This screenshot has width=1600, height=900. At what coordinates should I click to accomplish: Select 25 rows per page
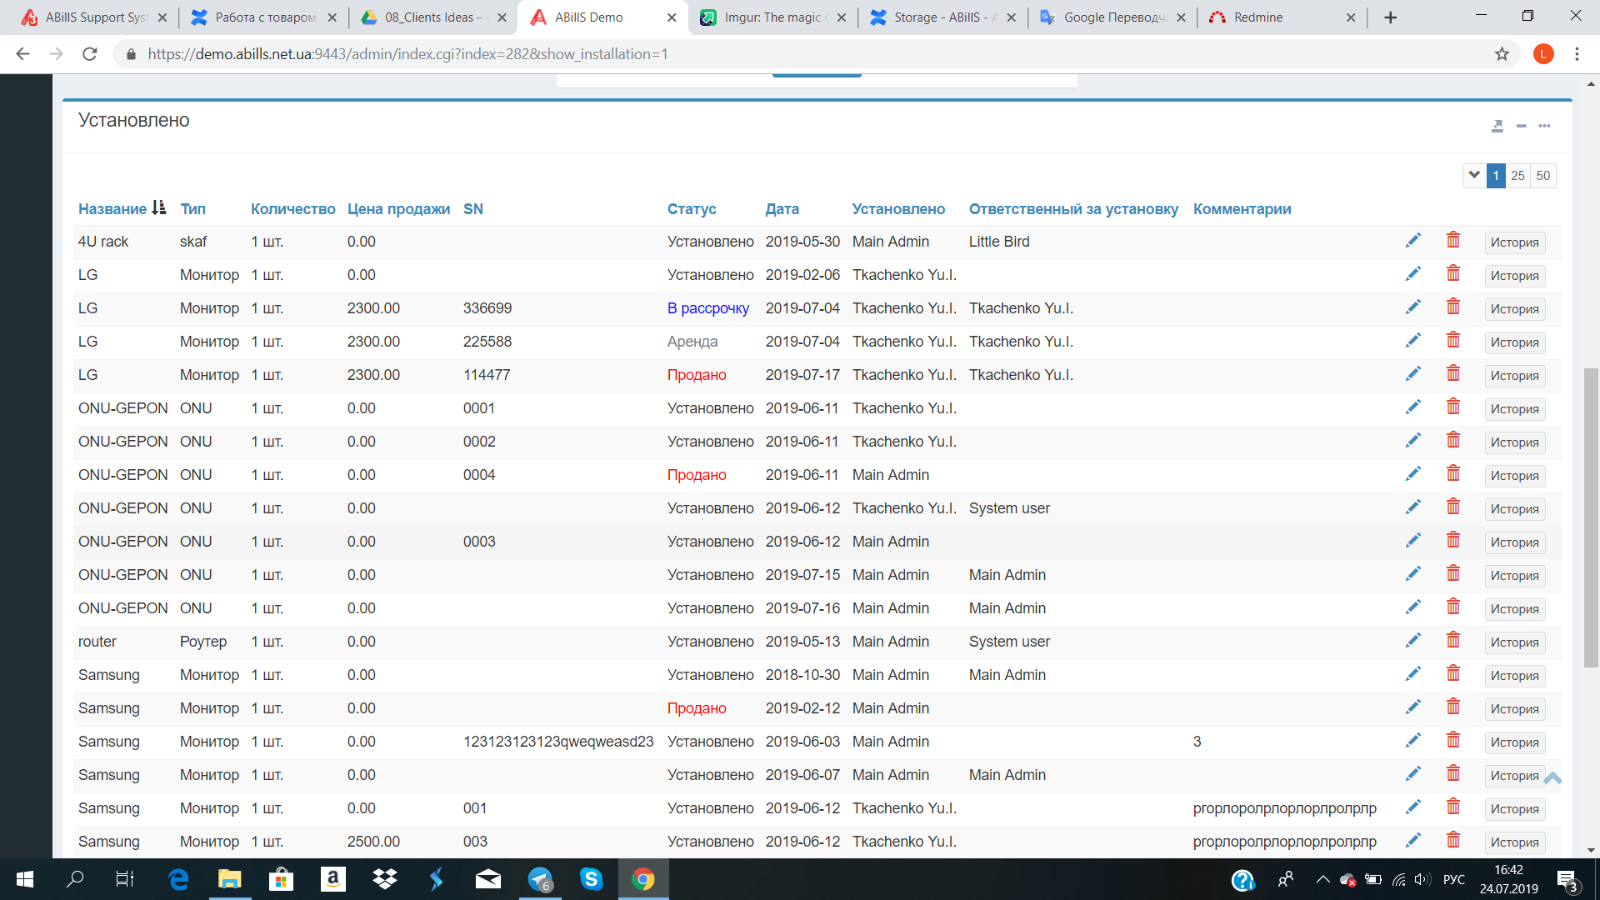(1517, 175)
